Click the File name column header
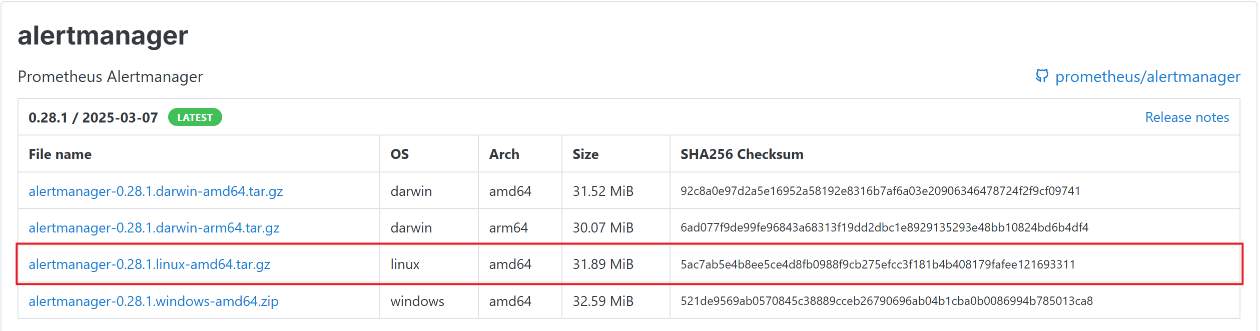 tap(60, 154)
